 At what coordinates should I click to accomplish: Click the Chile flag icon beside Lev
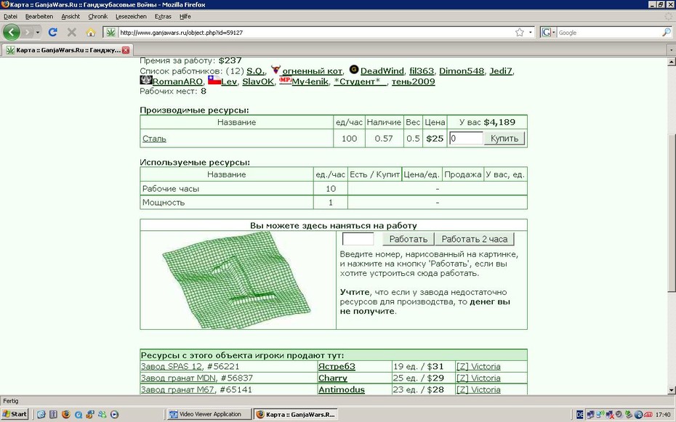click(214, 80)
